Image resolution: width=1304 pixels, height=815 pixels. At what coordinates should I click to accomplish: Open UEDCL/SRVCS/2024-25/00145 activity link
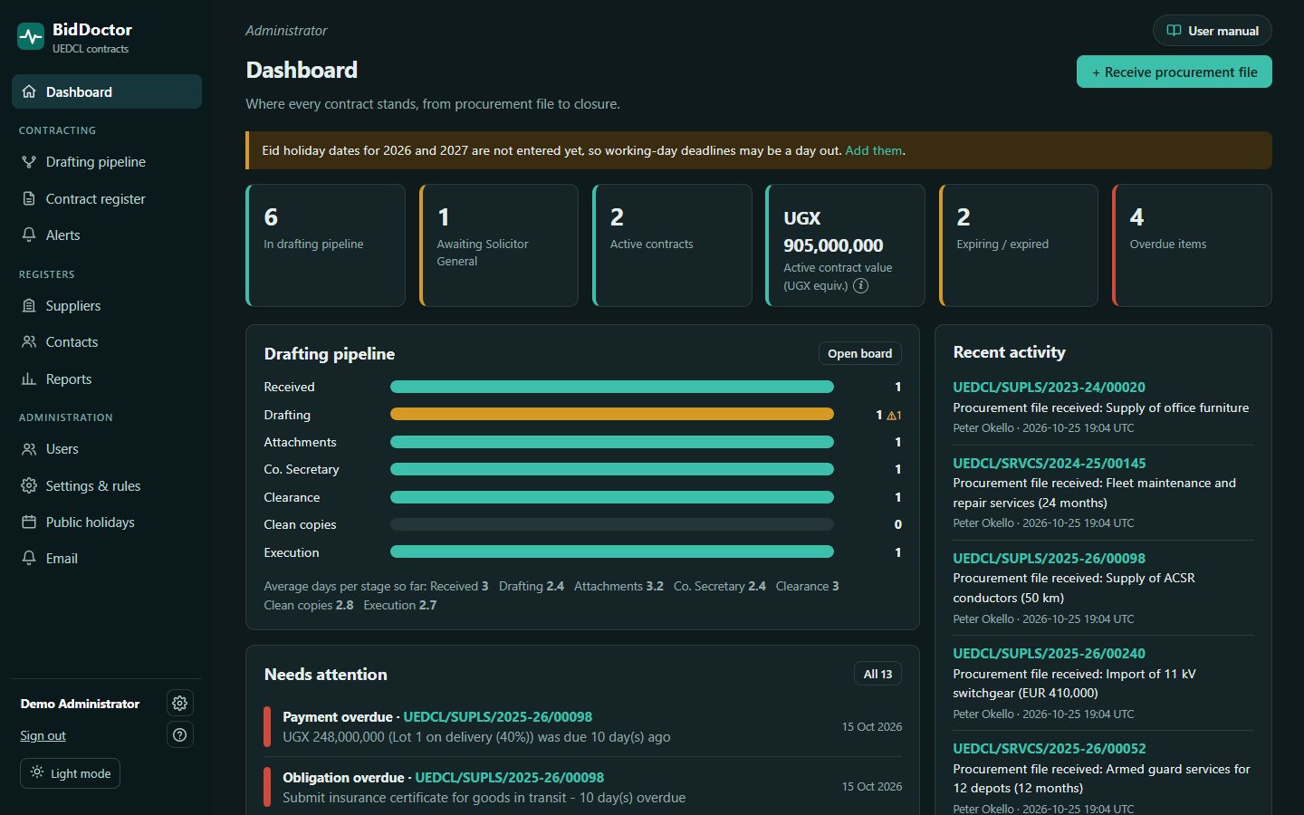click(1049, 463)
